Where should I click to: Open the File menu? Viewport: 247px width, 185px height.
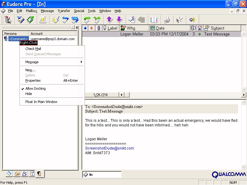point(10,11)
